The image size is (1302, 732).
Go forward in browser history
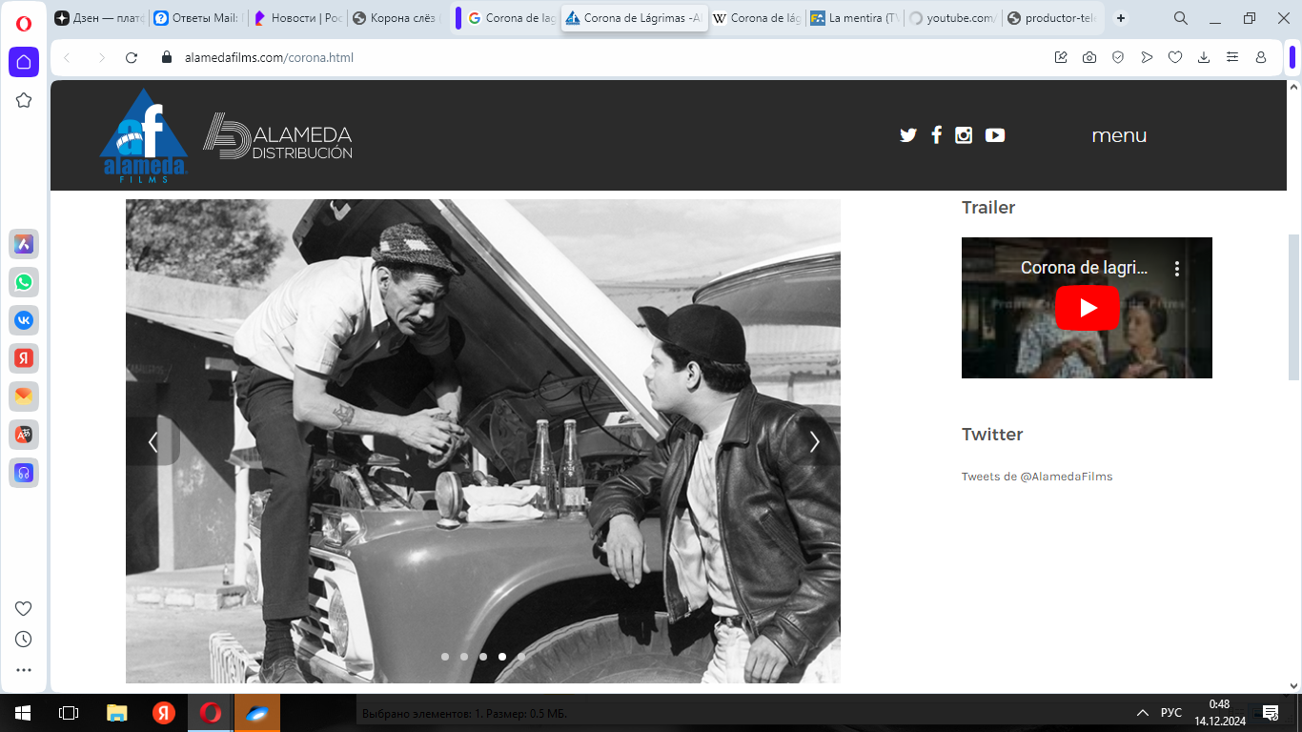pyautogui.click(x=101, y=57)
